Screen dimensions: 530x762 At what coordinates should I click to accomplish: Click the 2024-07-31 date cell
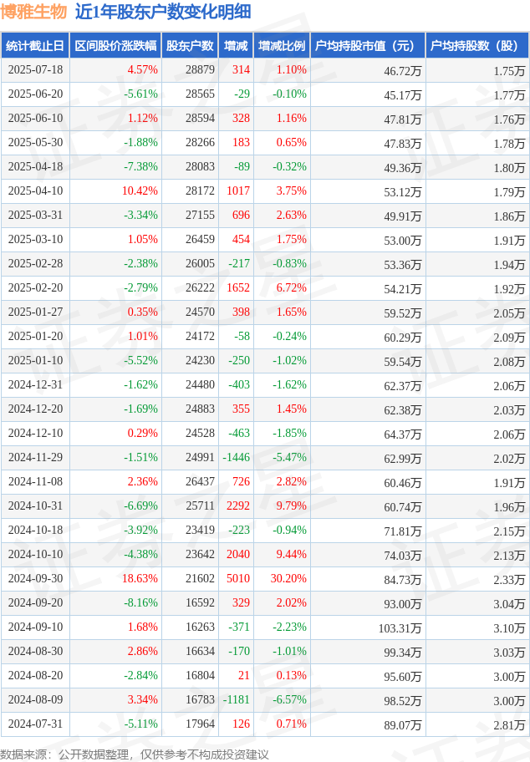click(x=35, y=724)
